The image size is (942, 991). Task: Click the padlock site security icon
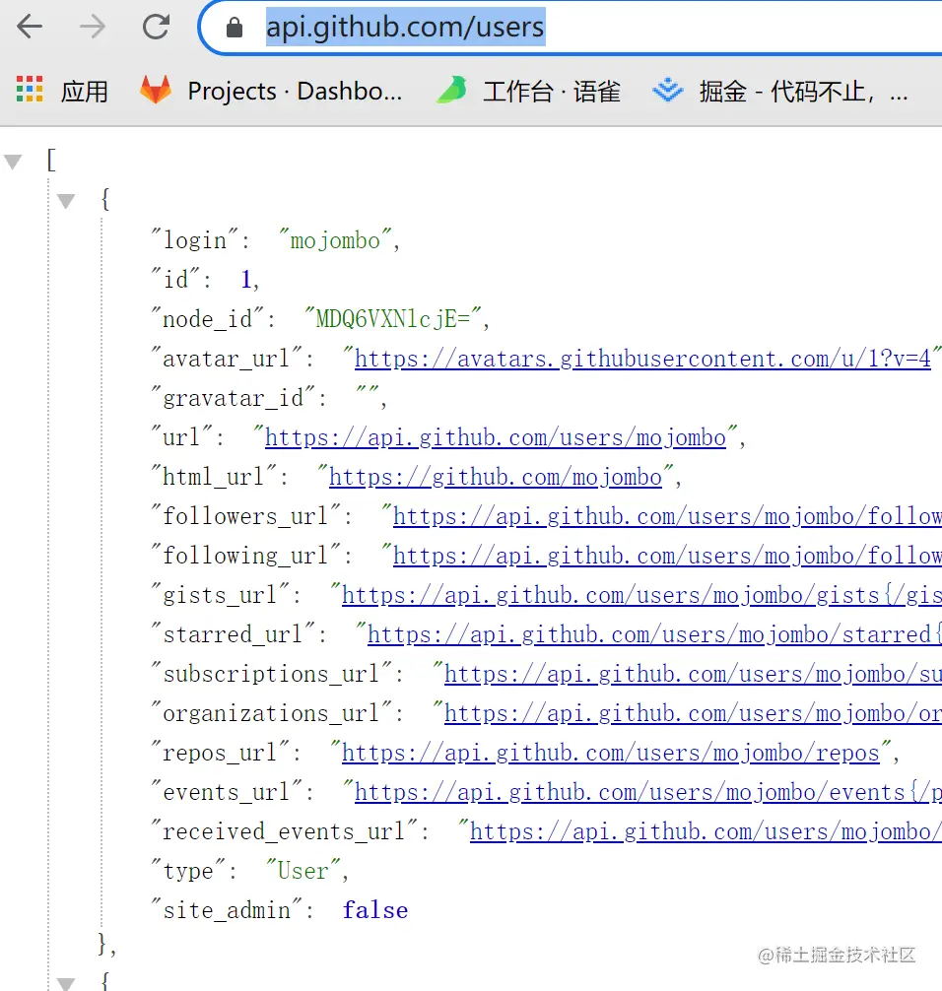tap(235, 28)
